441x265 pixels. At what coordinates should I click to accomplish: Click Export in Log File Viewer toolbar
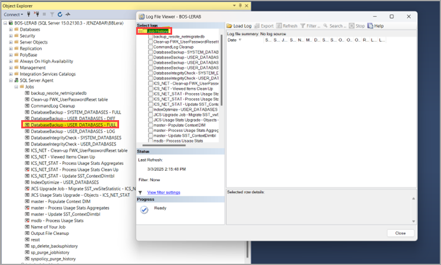click(x=264, y=26)
